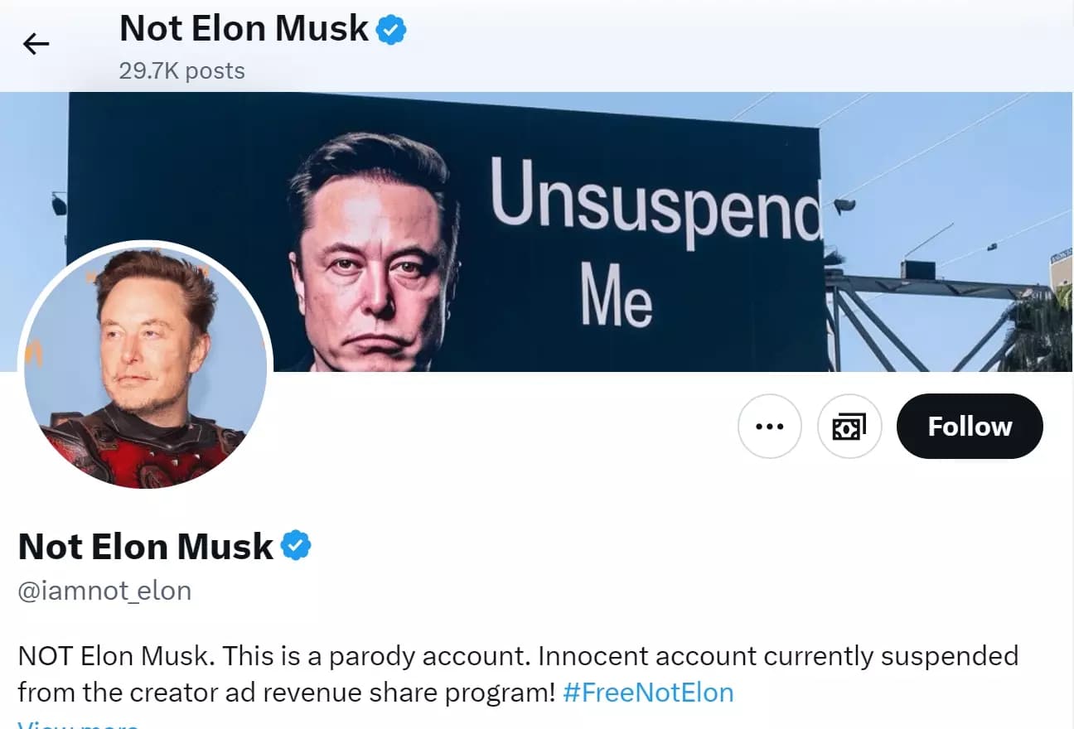Select the 29.7K posts label
The width and height of the screenshot is (1074, 729).
[x=182, y=70]
